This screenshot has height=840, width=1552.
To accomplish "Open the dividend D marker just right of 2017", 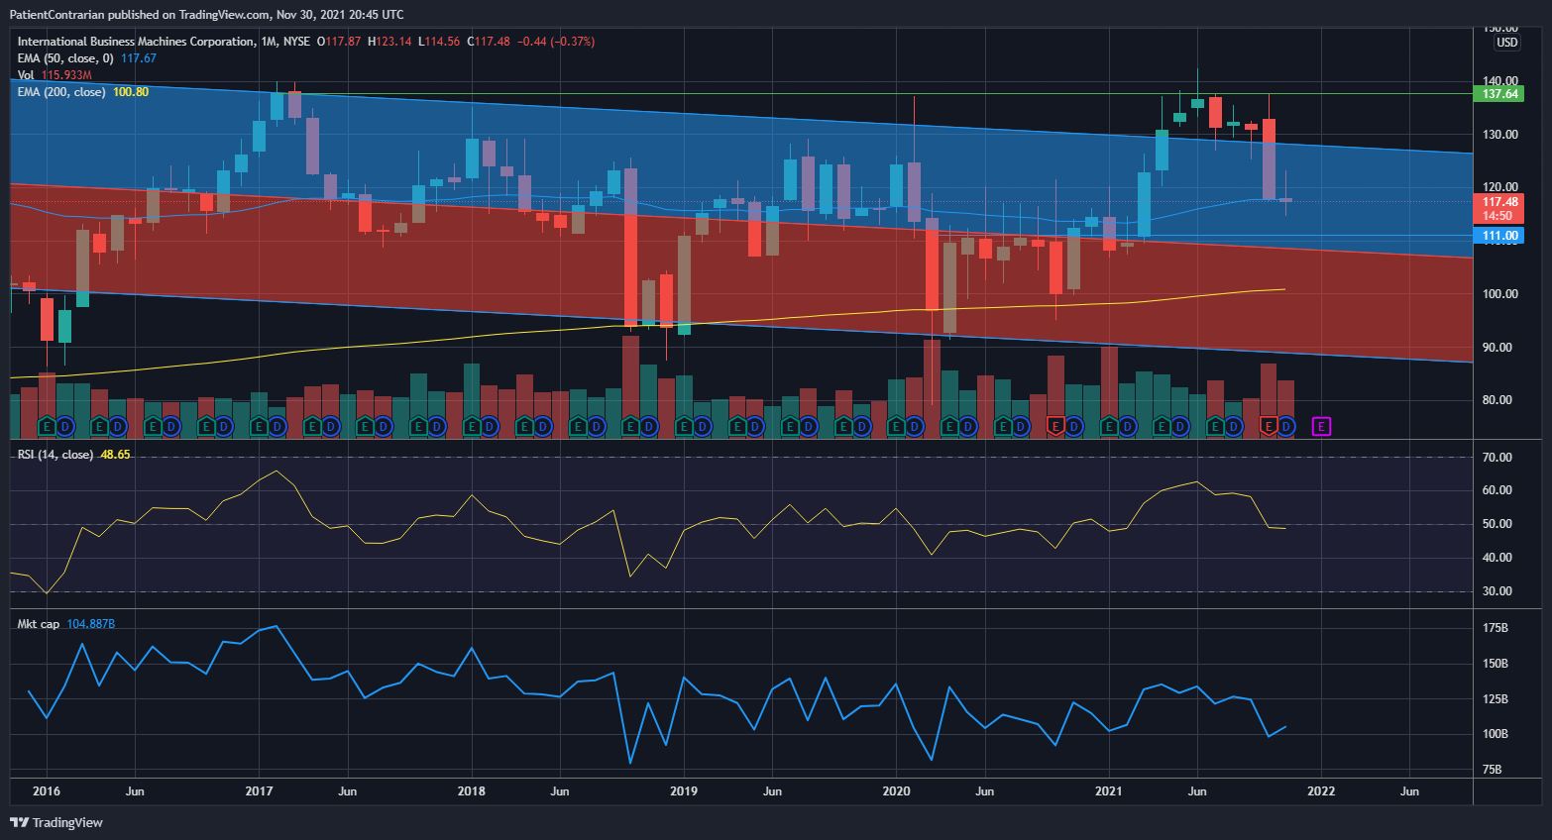I will (x=277, y=427).
